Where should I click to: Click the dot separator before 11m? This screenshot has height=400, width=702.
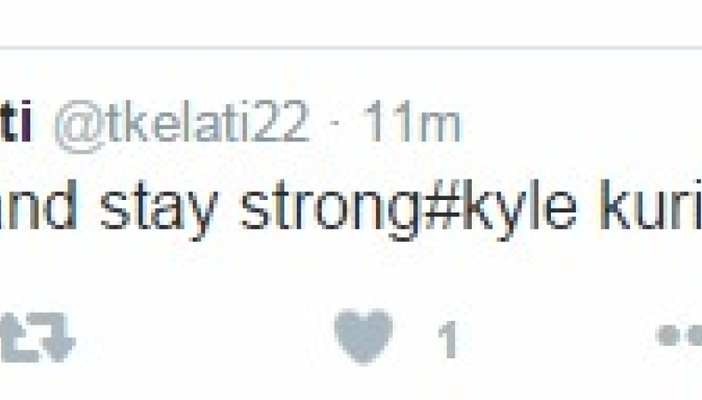pos(335,123)
